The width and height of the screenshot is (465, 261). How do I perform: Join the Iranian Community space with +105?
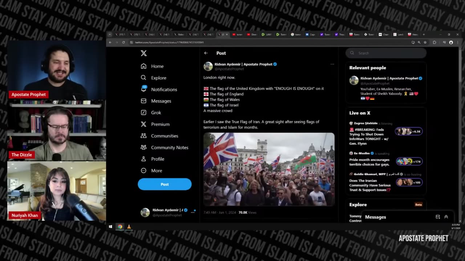(x=408, y=182)
